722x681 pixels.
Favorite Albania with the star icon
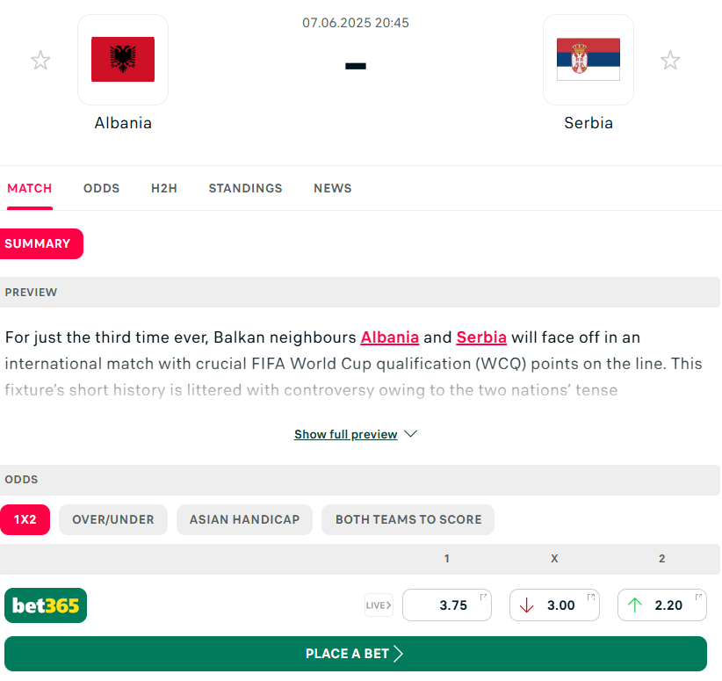pos(40,61)
